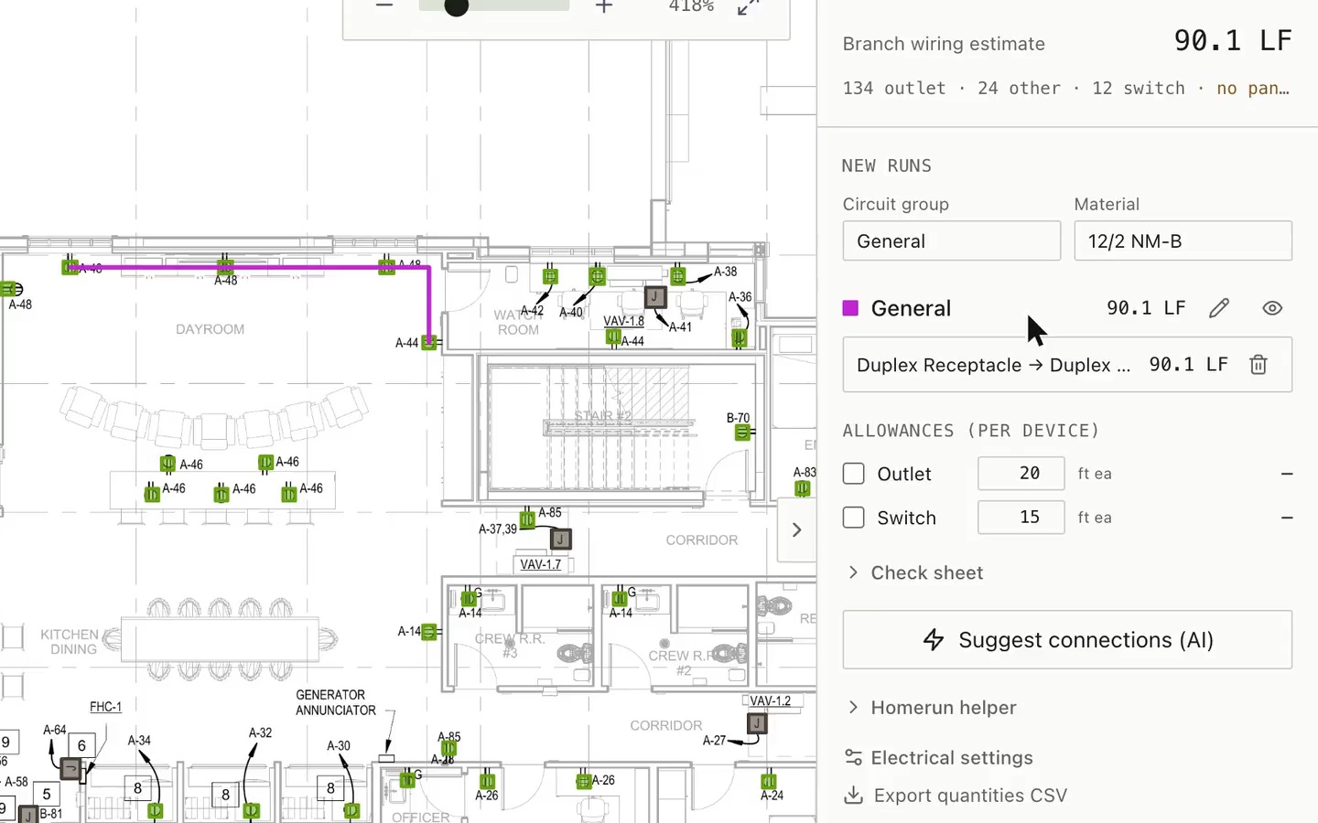Click the junction box next to A-37,39

click(x=560, y=540)
